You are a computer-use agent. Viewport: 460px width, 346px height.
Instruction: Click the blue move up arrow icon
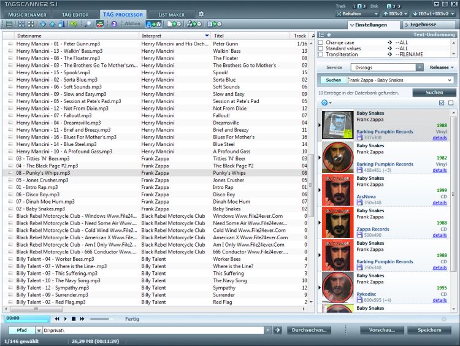pos(52,24)
